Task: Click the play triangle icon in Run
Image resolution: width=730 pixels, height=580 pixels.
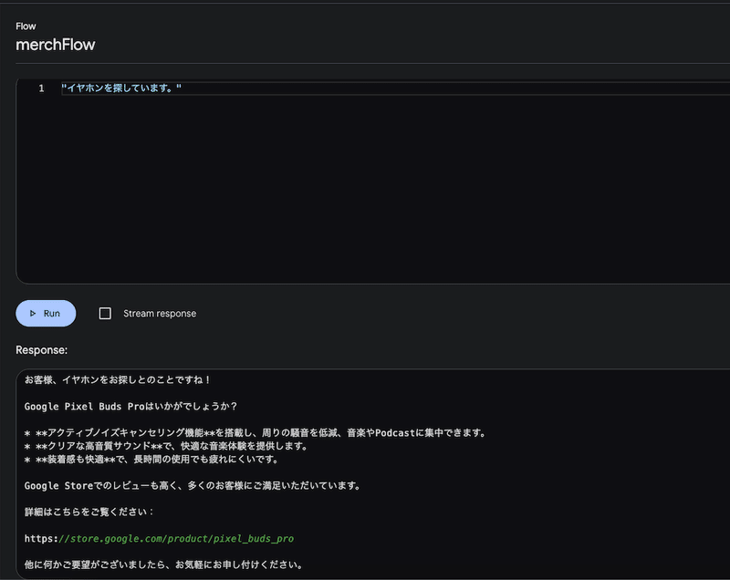Action: [x=33, y=314]
